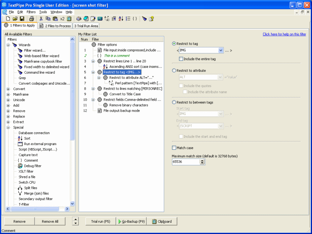Toggle the Match case checkbox
The height and width of the screenshot is (234, 312).
coord(174,148)
